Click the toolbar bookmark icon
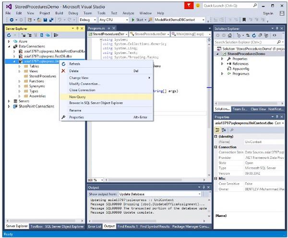288x238 pixels. pyautogui.click(x=244, y=20)
